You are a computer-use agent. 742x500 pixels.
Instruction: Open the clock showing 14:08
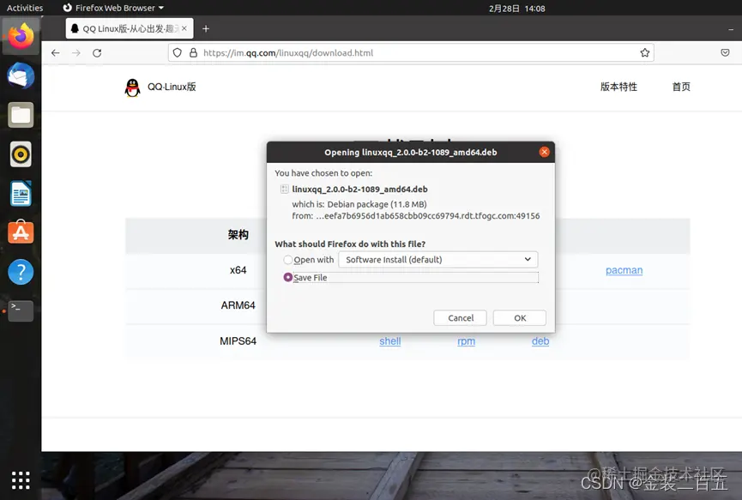tap(516, 9)
